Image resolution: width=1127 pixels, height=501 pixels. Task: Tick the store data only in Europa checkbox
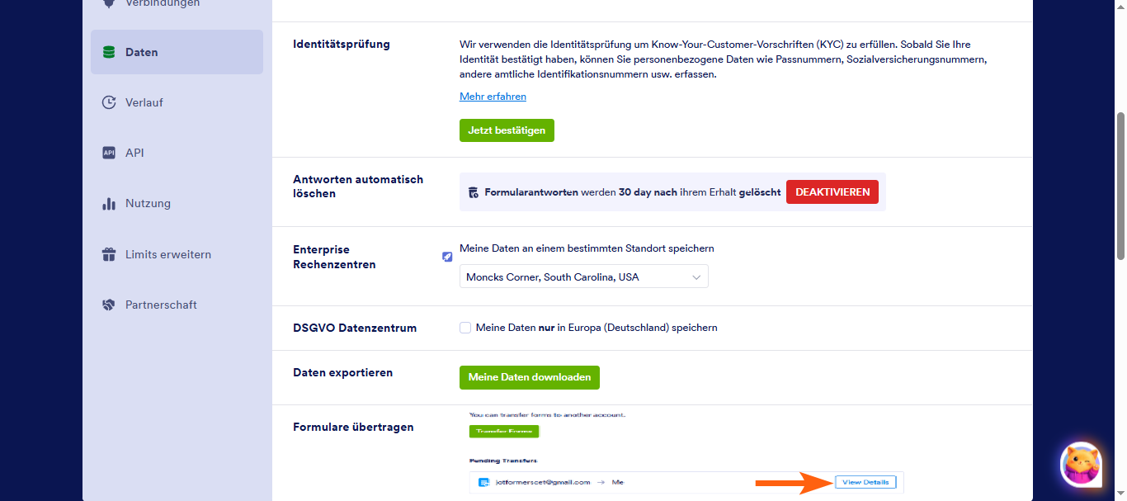pos(465,328)
